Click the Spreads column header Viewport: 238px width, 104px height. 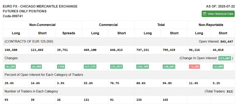(68, 33)
